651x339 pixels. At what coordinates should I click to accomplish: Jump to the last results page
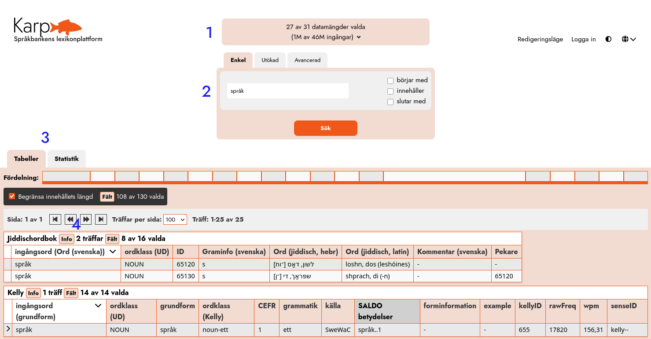[101, 219]
